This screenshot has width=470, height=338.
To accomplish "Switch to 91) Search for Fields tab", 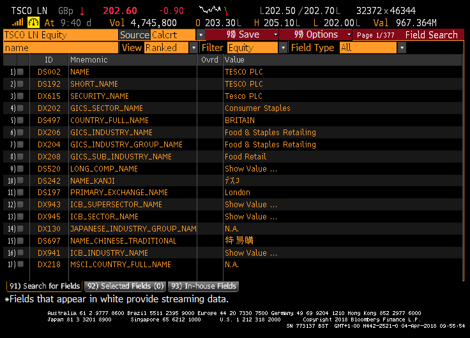I will click(44, 286).
